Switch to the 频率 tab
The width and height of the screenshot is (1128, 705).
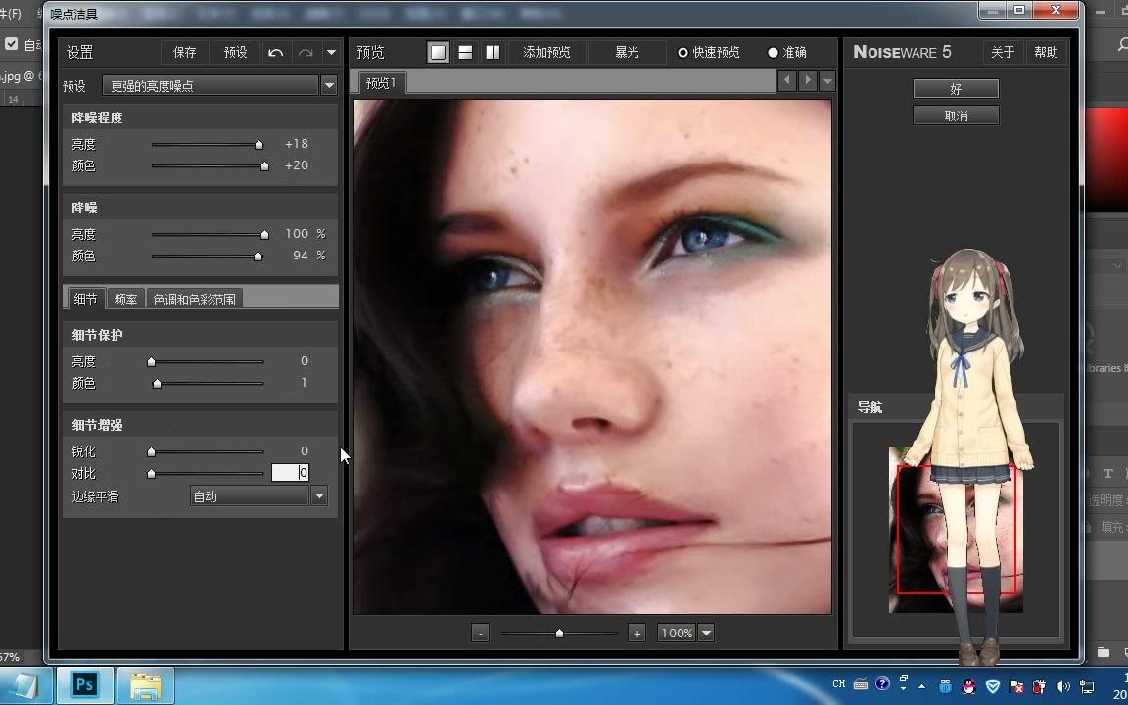125,300
